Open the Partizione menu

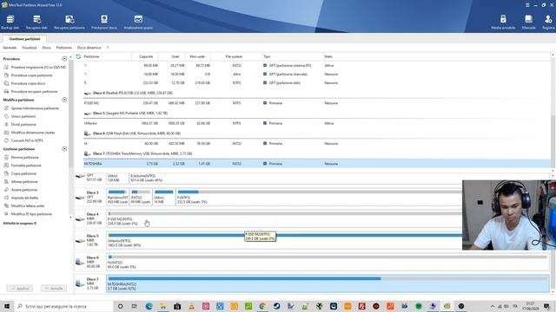[63, 48]
